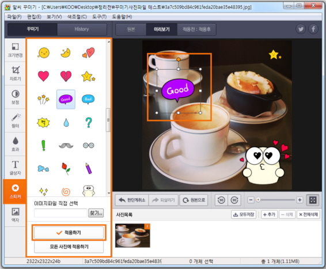Zoom in with the plus button
The height and width of the screenshot is (269, 326).
pos(300,200)
